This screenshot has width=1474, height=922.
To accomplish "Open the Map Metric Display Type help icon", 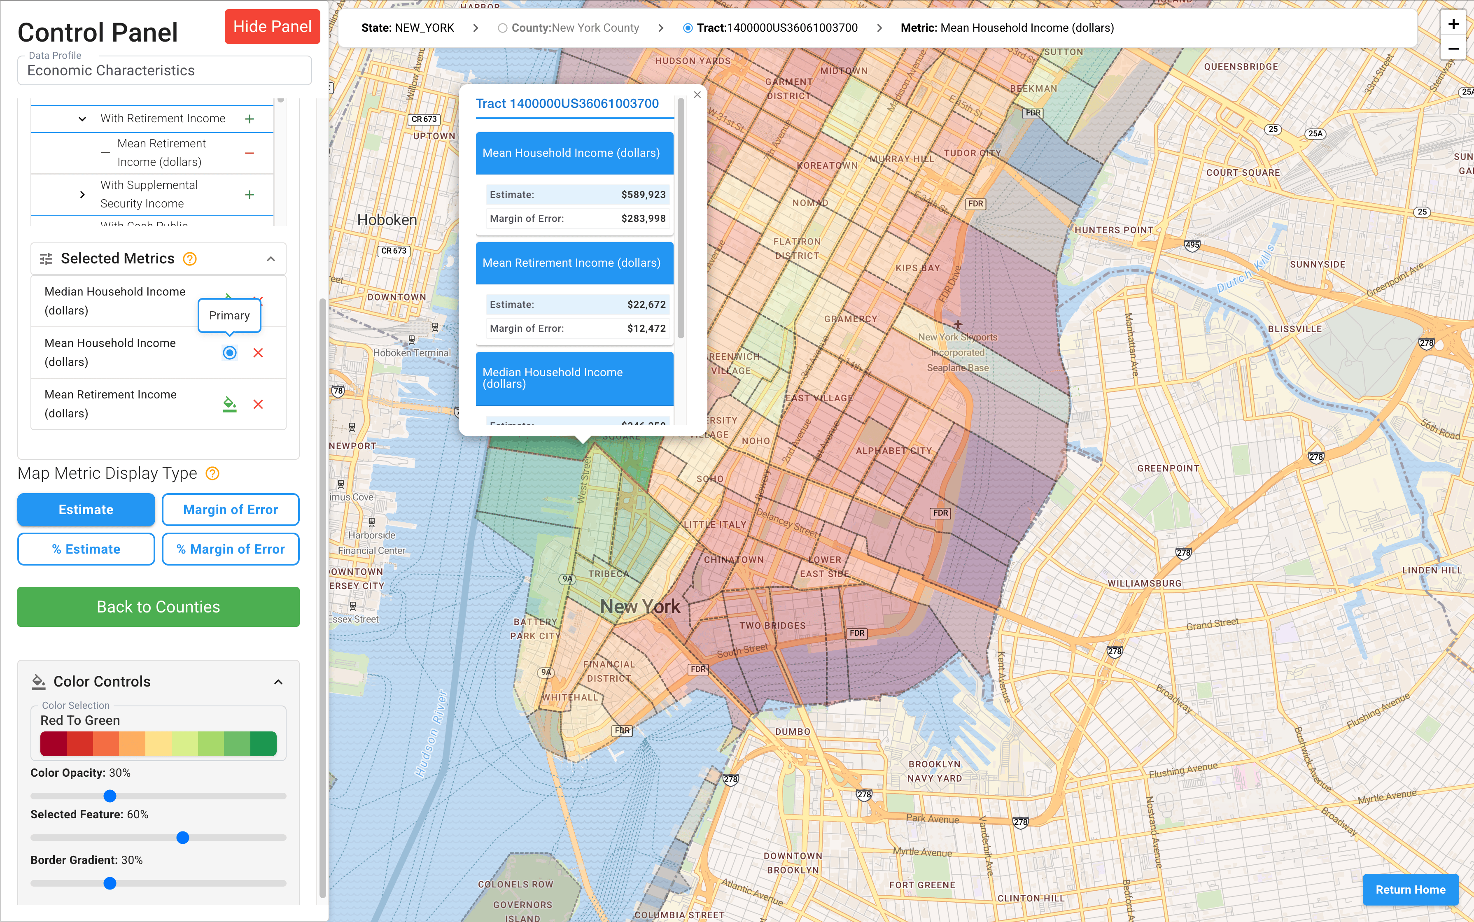I will [212, 473].
